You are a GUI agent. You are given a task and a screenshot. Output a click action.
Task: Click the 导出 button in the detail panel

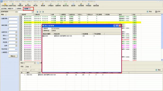tap(158, 70)
